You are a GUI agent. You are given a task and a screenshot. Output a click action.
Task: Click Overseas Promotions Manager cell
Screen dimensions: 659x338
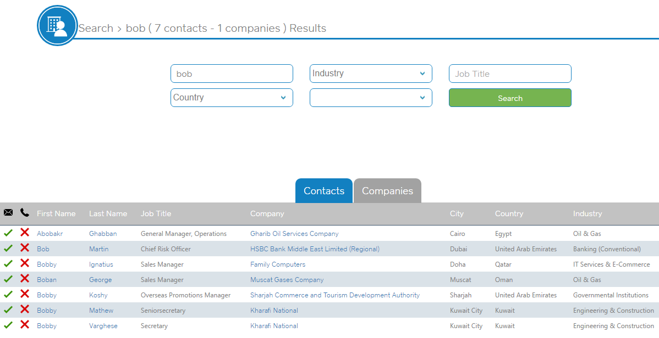pos(186,295)
